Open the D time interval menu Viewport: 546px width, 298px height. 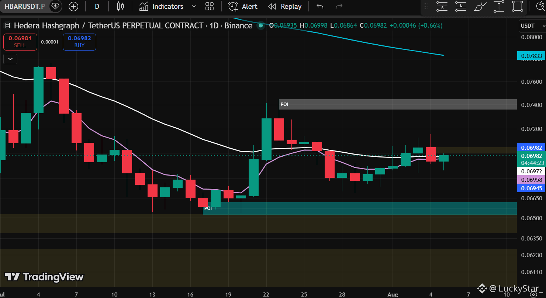tap(97, 6)
